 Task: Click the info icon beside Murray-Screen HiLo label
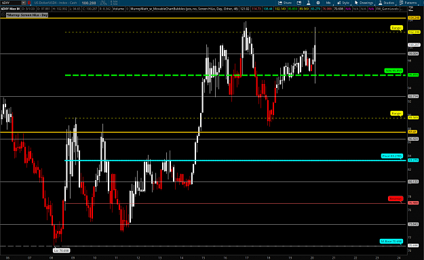coord(3,15)
